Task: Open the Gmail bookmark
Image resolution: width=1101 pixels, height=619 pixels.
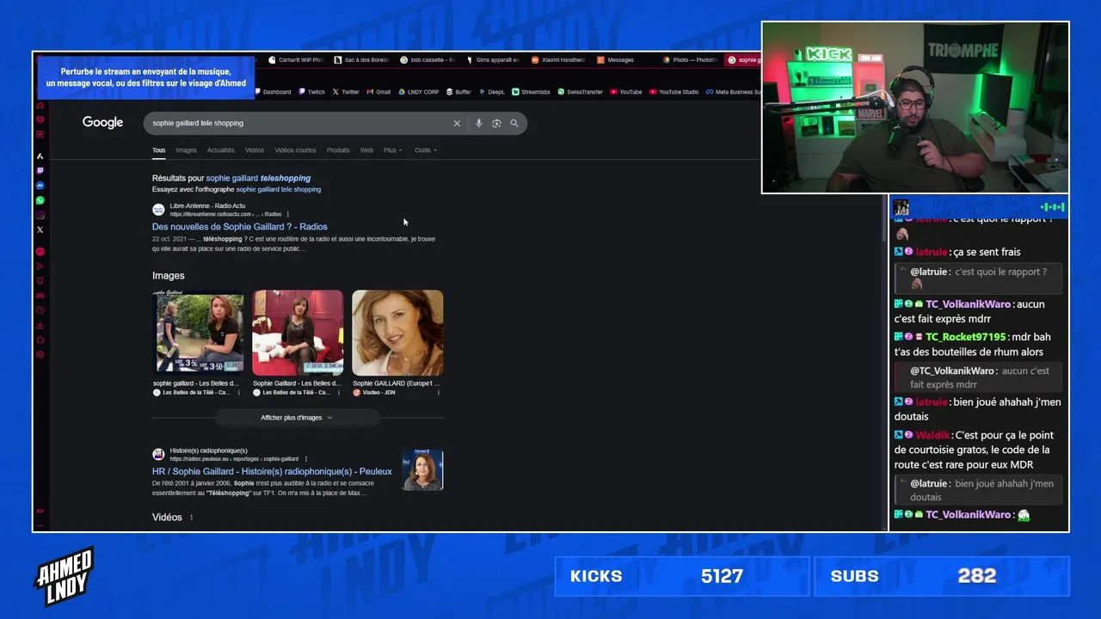Action: coord(378,92)
